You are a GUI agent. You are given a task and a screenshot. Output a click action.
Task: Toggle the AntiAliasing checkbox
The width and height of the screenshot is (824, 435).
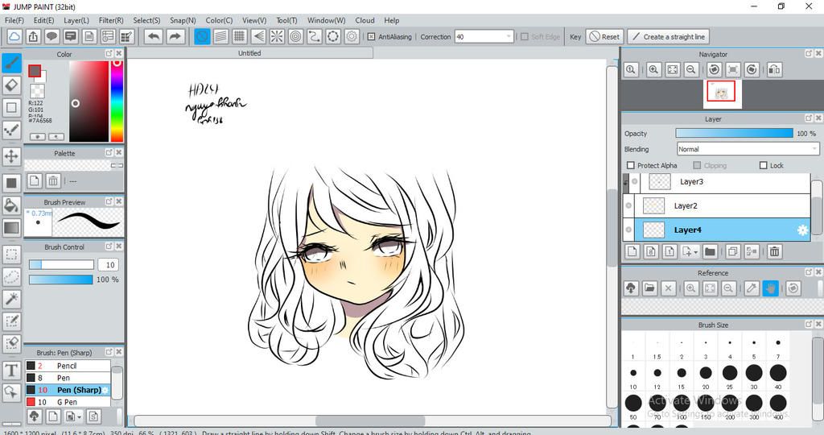(x=371, y=37)
